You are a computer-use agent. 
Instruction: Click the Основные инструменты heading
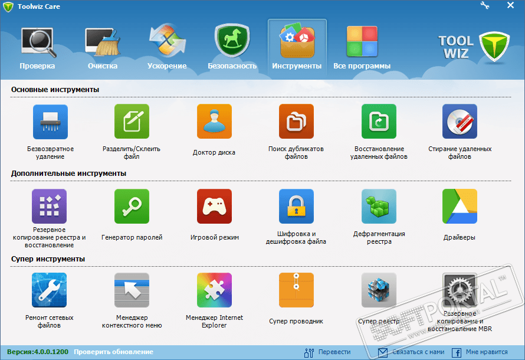[55, 90]
